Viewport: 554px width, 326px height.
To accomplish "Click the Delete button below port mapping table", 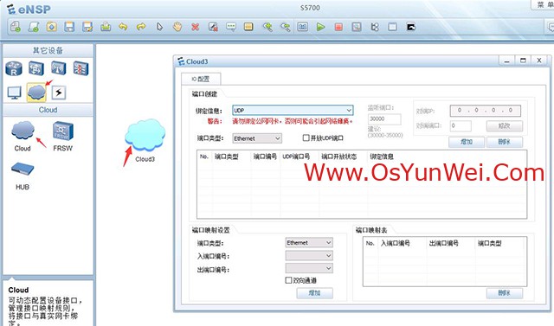I will (504, 293).
